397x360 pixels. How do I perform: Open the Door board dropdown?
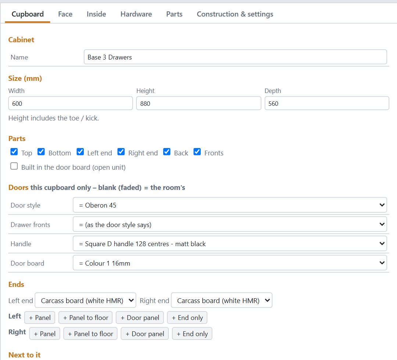[x=230, y=263]
